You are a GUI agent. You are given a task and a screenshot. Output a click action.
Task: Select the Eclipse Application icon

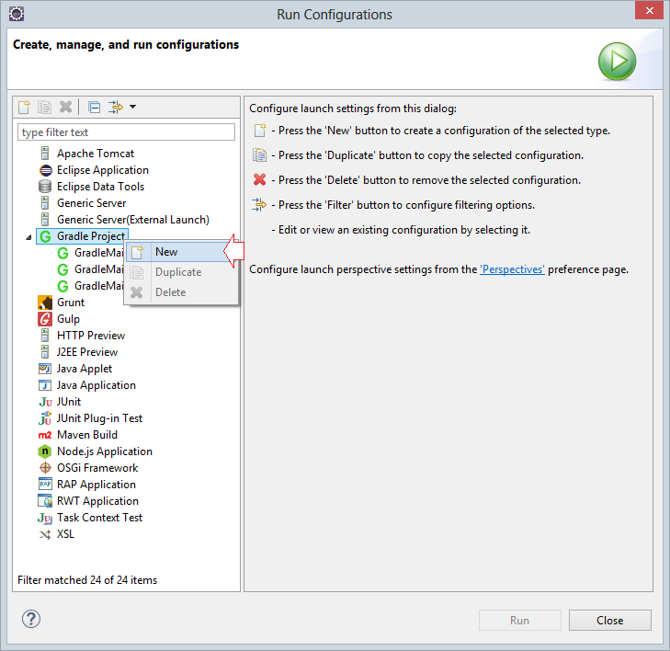45,170
